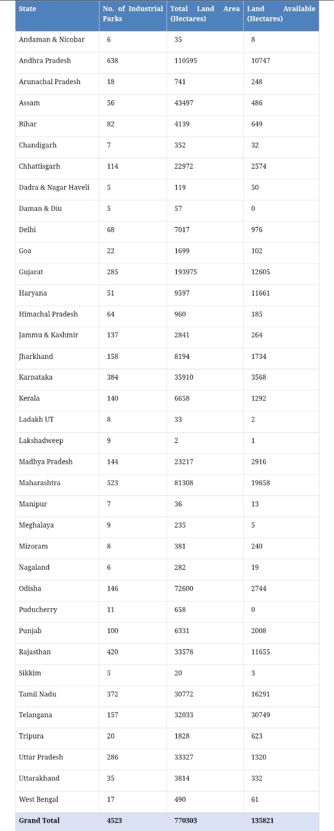This screenshot has height=831, width=334.
Task: Select the Land Available column header
Action: [281, 14]
